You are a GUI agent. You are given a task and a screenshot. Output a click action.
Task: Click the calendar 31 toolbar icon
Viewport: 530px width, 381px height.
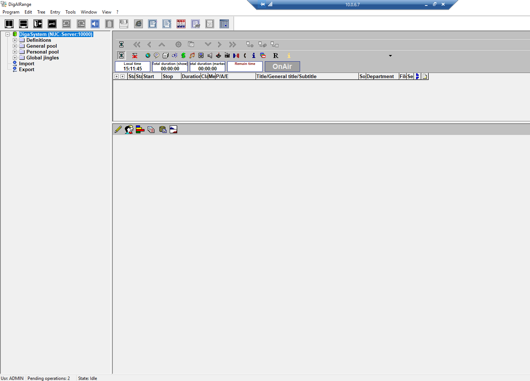pyautogui.click(x=210, y=24)
